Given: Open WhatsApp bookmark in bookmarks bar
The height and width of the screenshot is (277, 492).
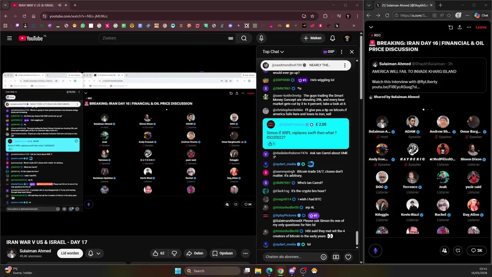Looking at the screenshot, I should [83, 26].
